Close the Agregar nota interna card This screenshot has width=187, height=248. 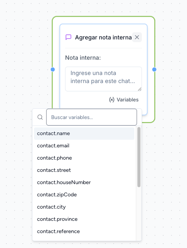137,38
